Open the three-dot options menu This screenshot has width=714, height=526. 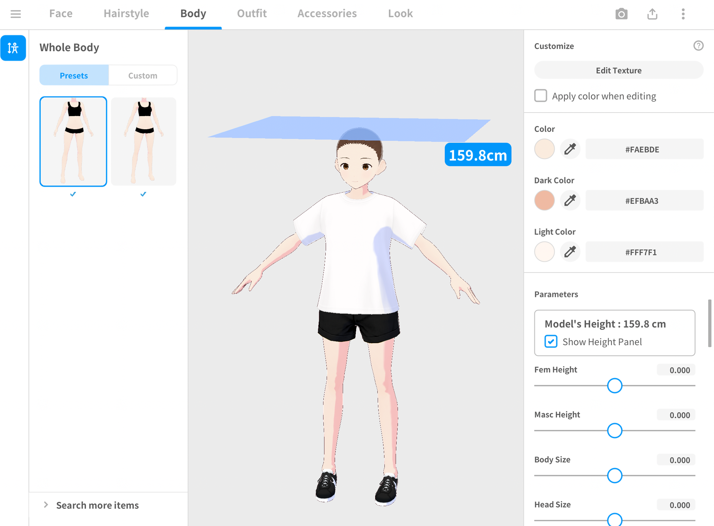point(683,14)
